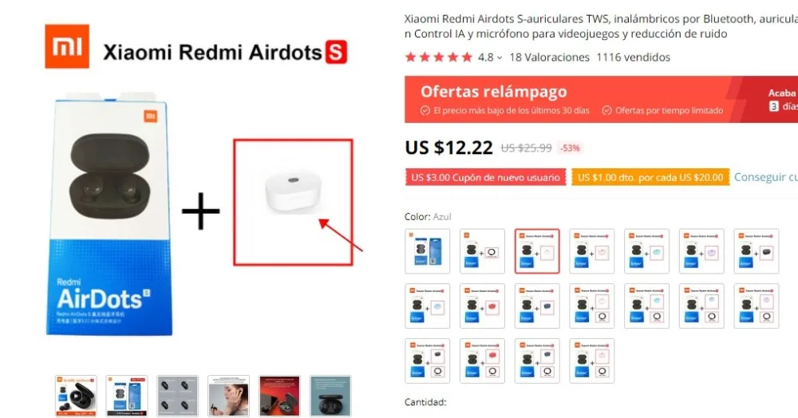Select the woman wearing earbud gallery thumbnail
This screenshot has height=418, width=798.
[228, 396]
